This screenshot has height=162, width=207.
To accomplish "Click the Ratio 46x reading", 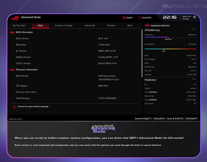I will [170, 63].
